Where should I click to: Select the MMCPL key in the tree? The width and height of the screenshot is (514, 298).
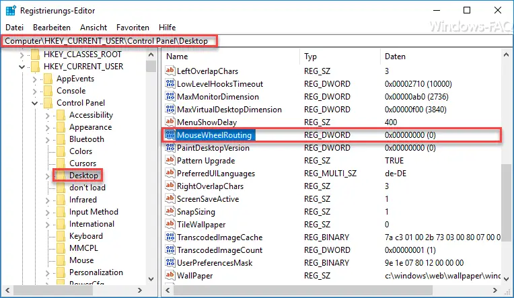pos(83,248)
